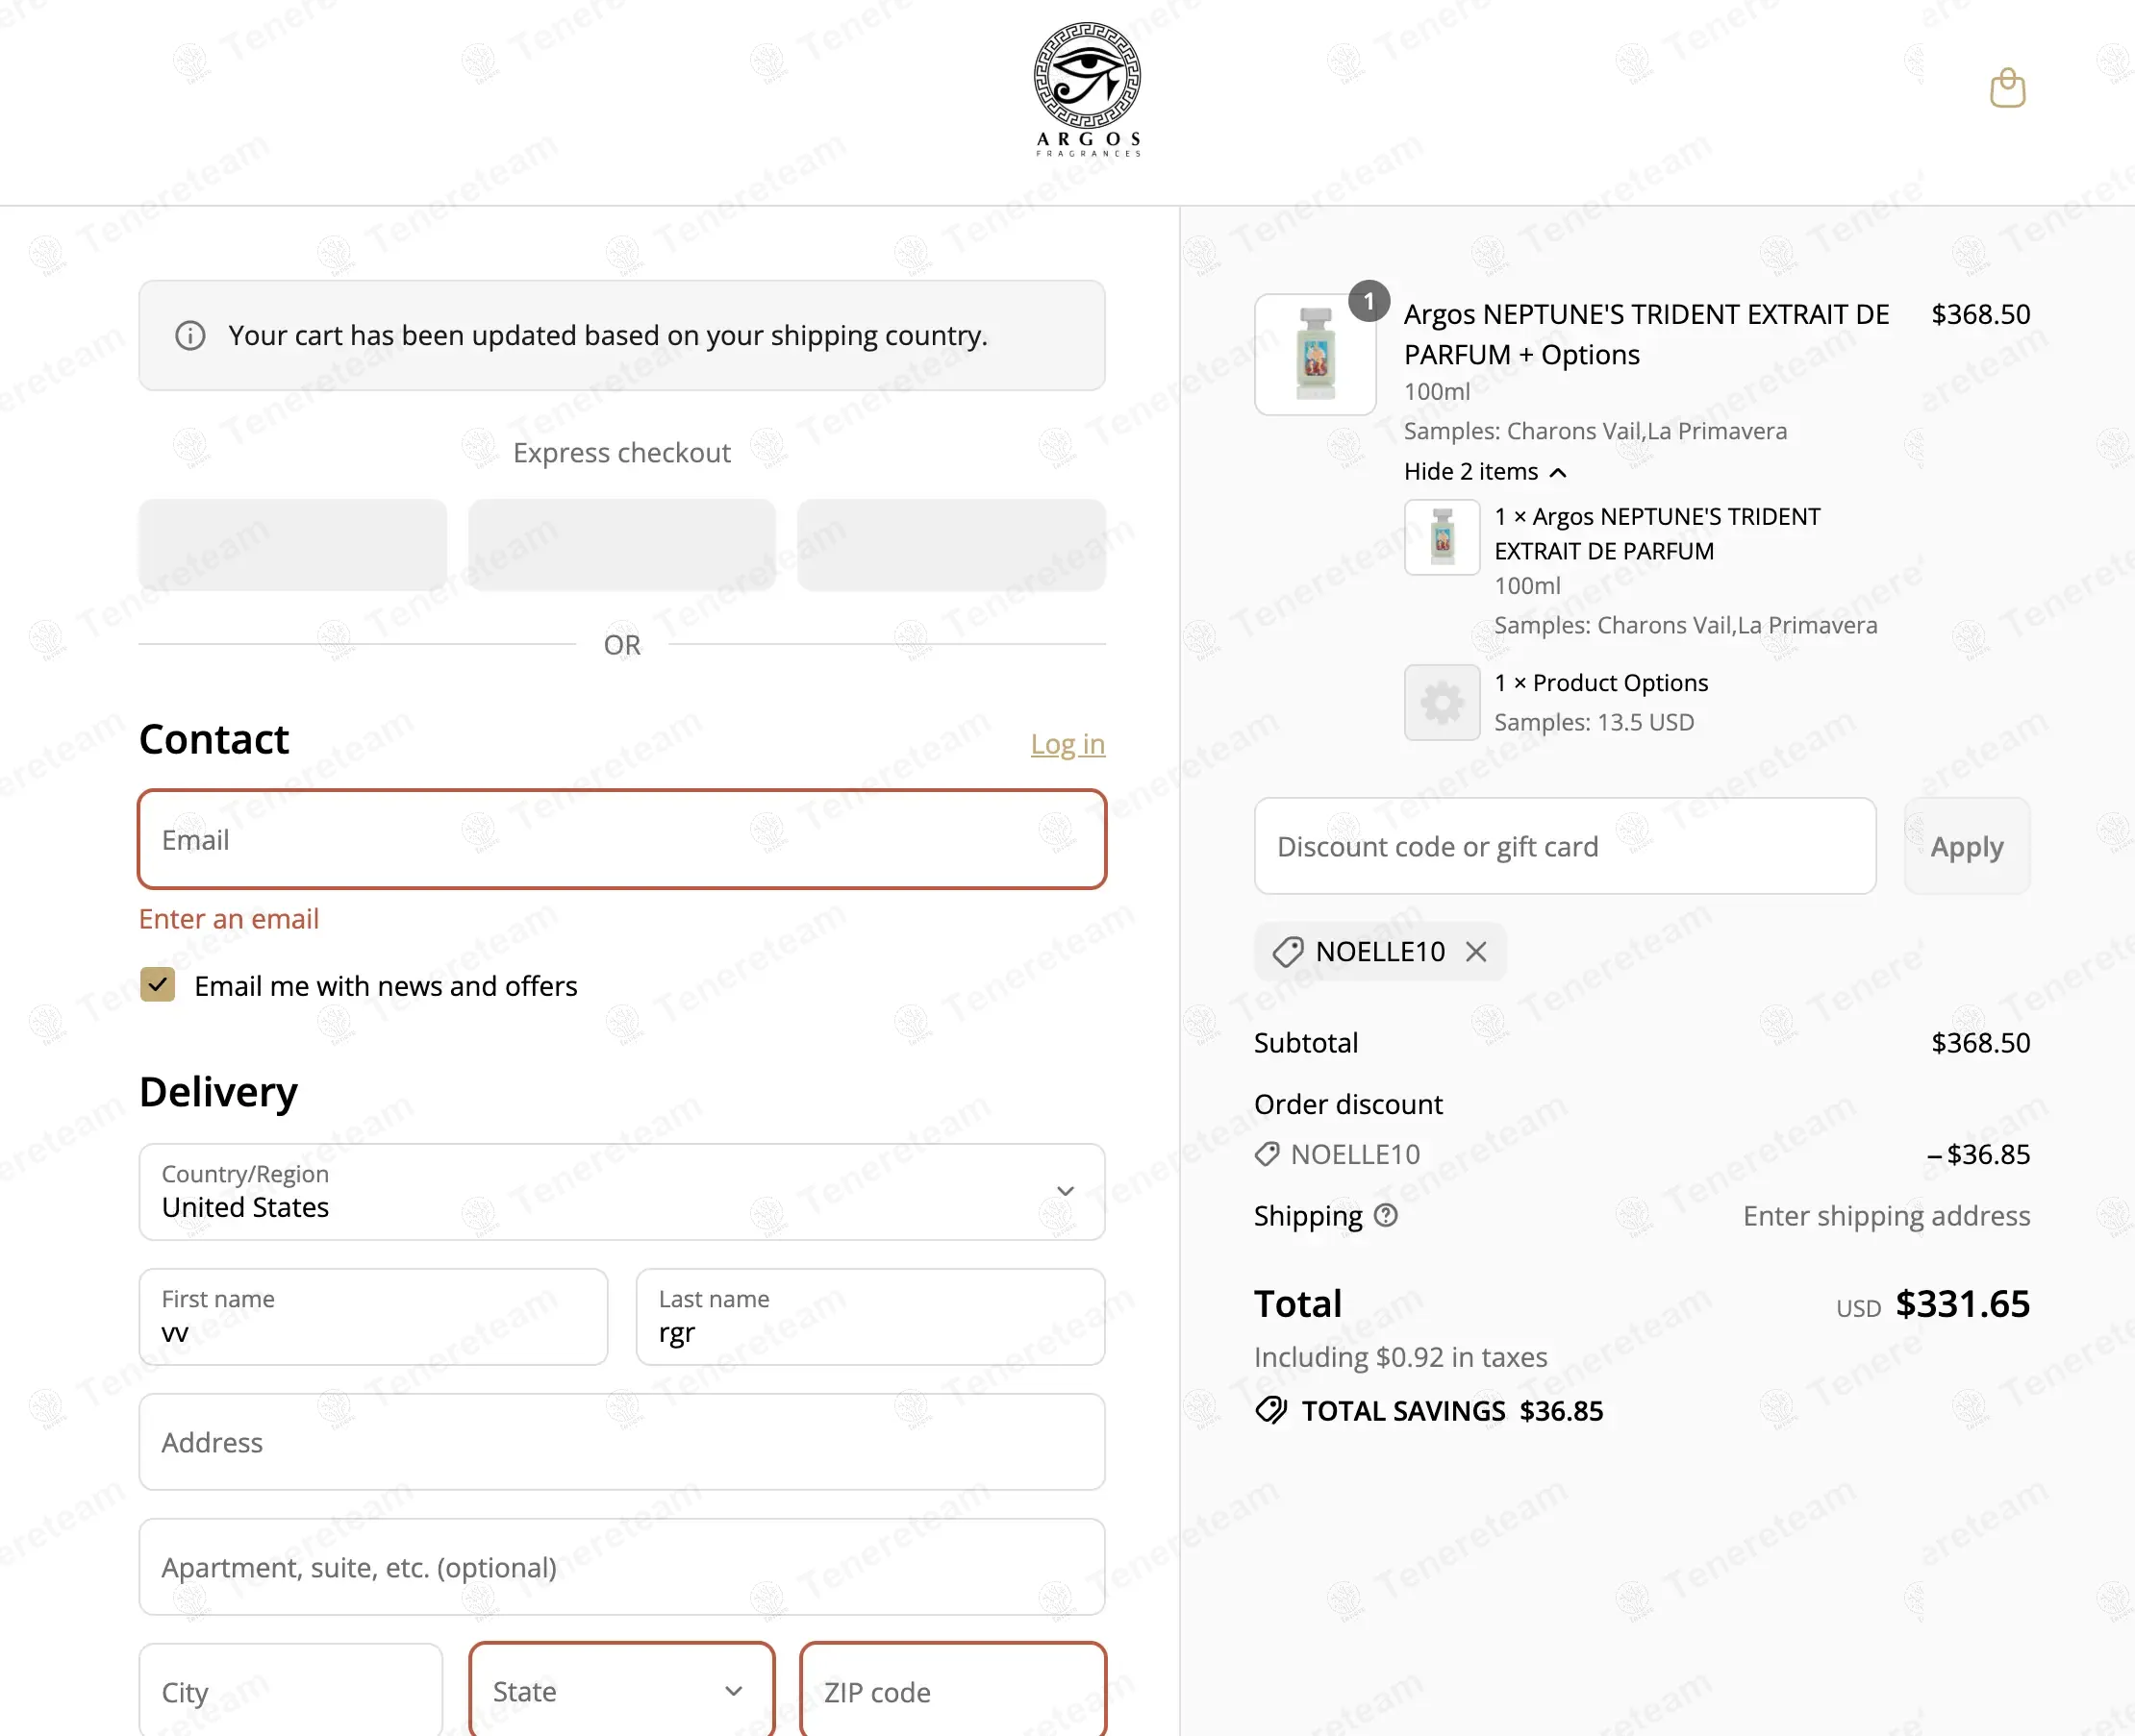Remove the NOELLE10 discount code
This screenshot has height=1736, width=2135.
[x=1475, y=951]
